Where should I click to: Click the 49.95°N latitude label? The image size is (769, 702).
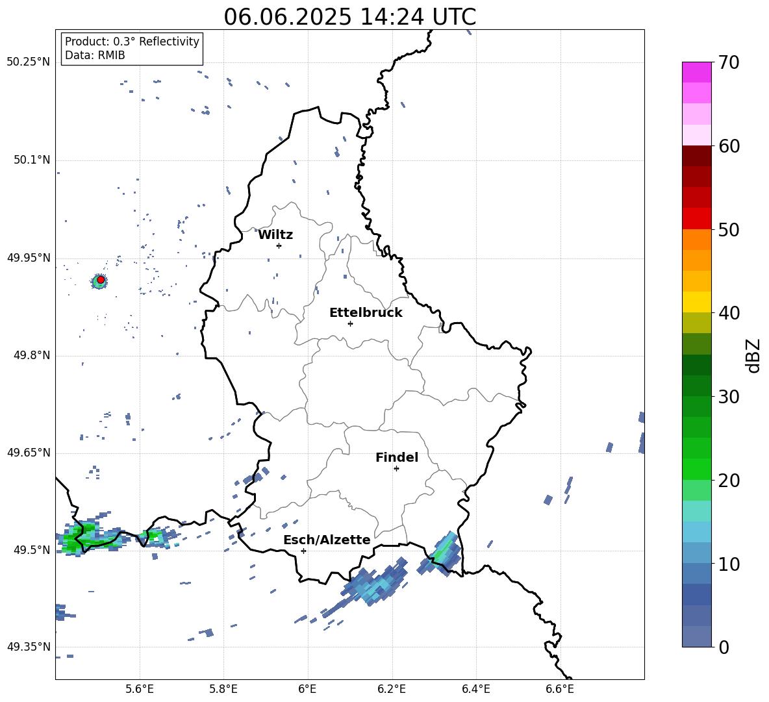pyautogui.click(x=29, y=258)
